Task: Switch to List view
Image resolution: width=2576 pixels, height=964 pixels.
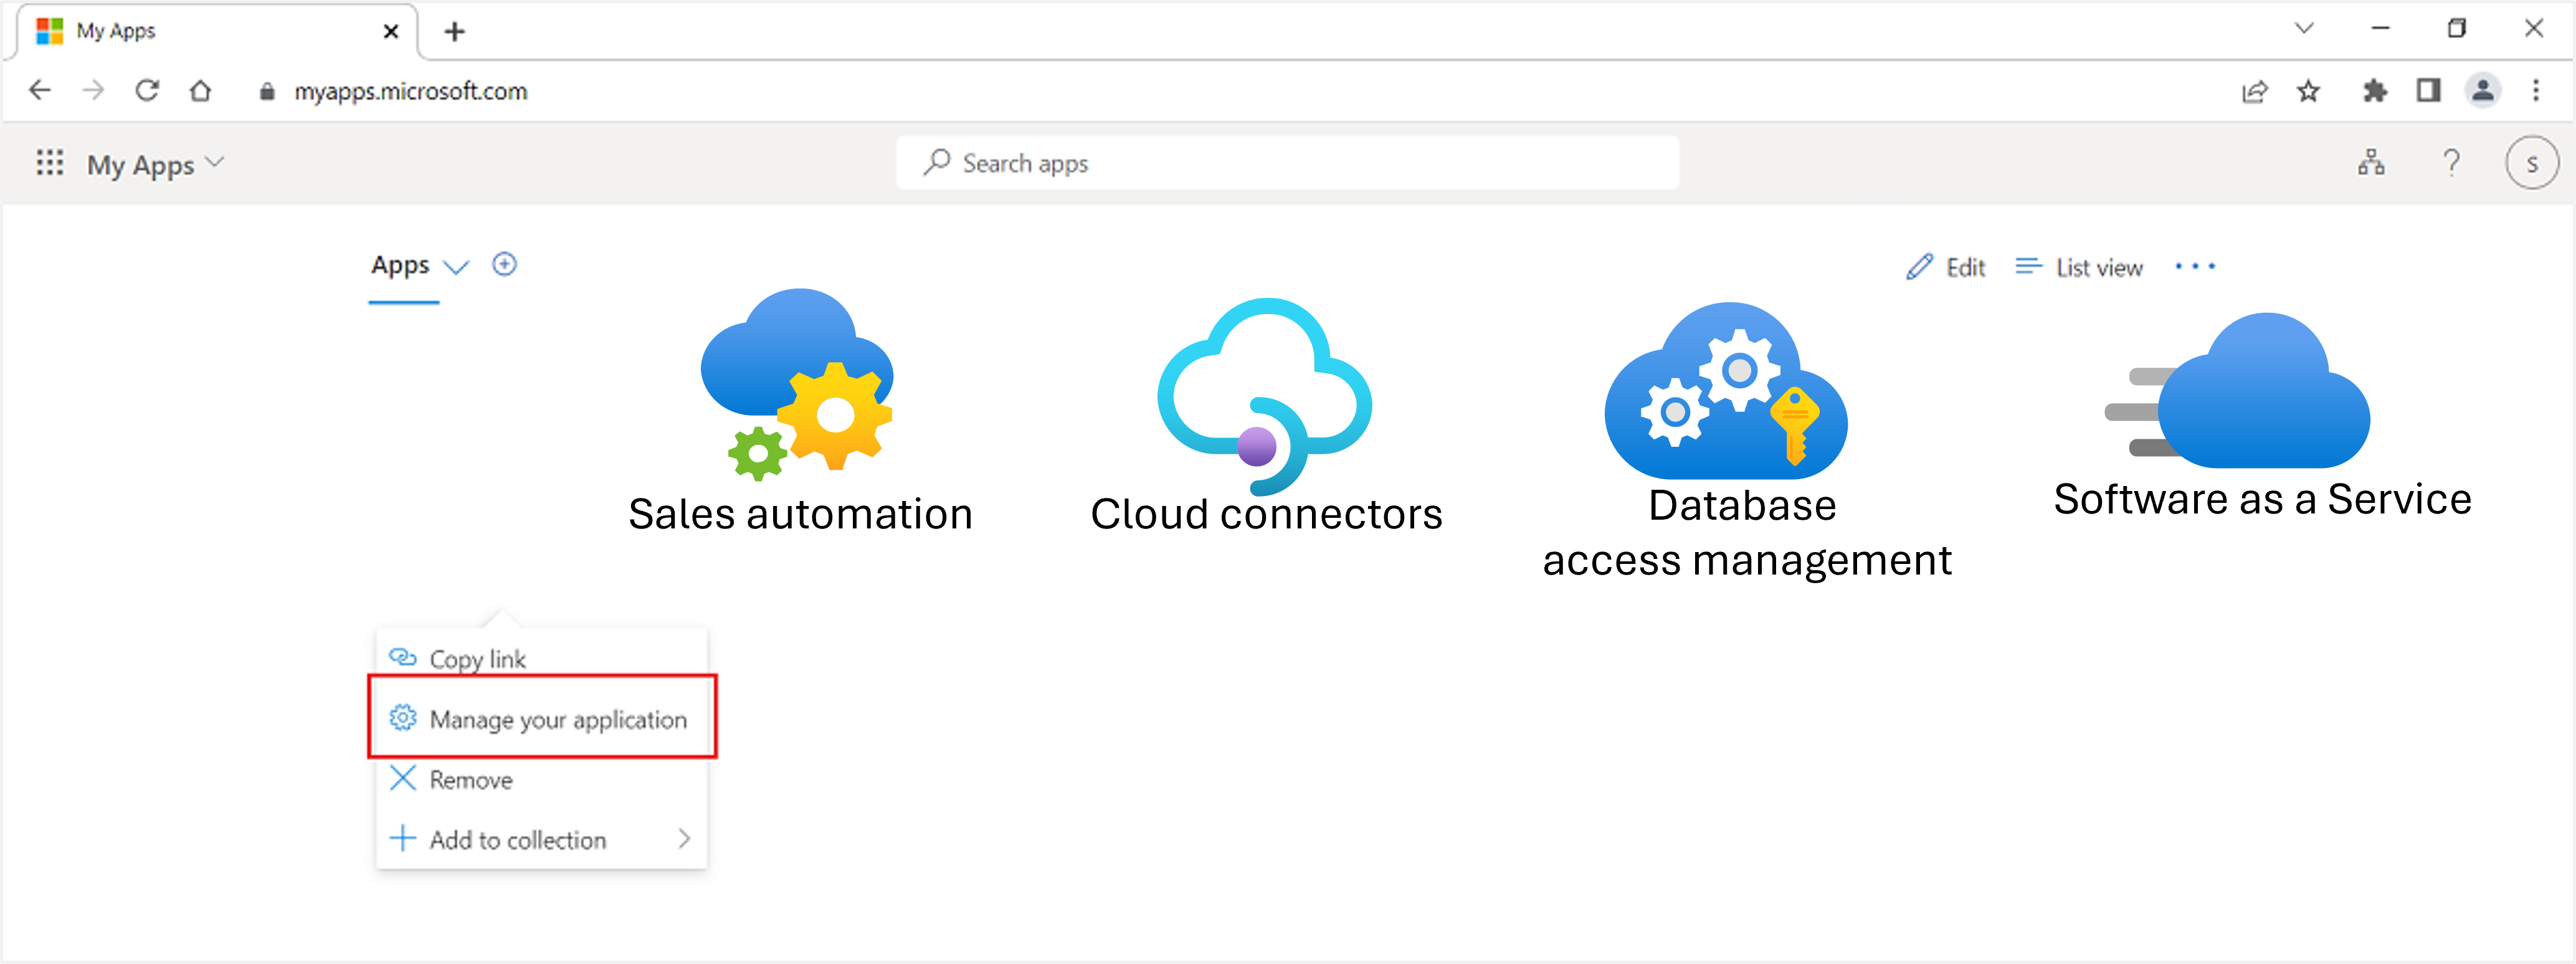Action: [x=2079, y=267]
